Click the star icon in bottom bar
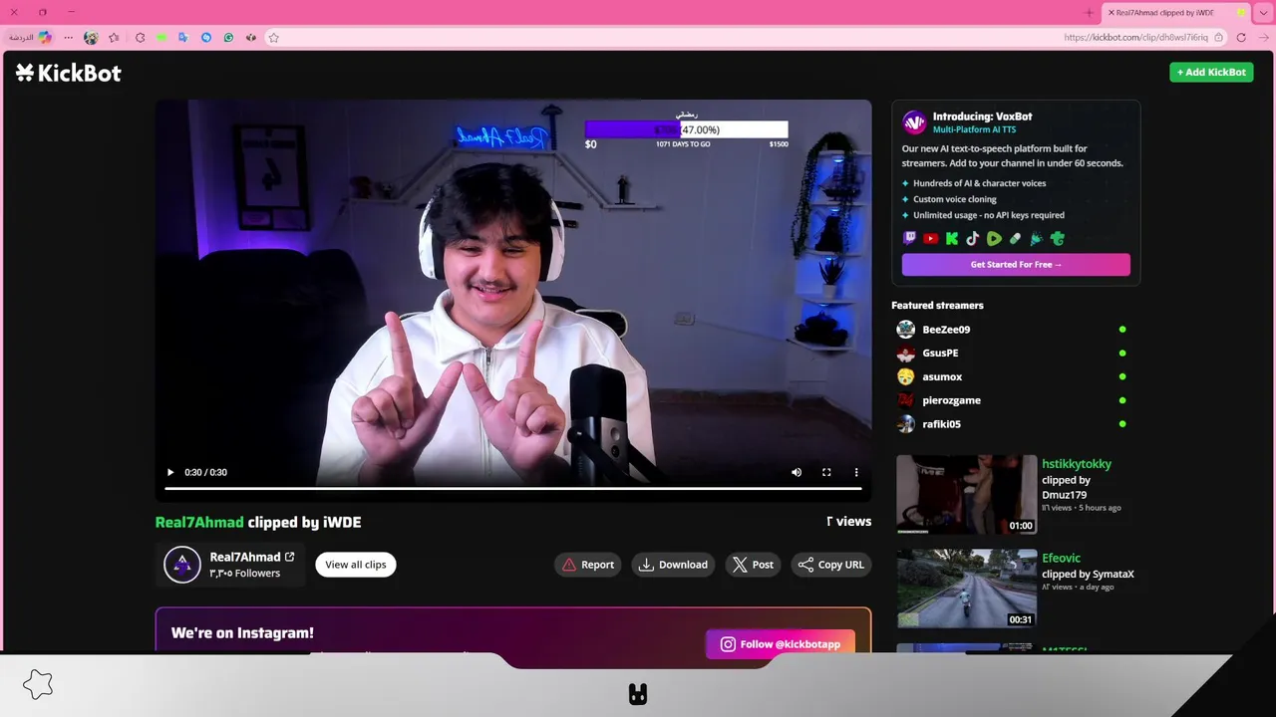This screenshot has height=717, width=1276. [x=38, y=684]
